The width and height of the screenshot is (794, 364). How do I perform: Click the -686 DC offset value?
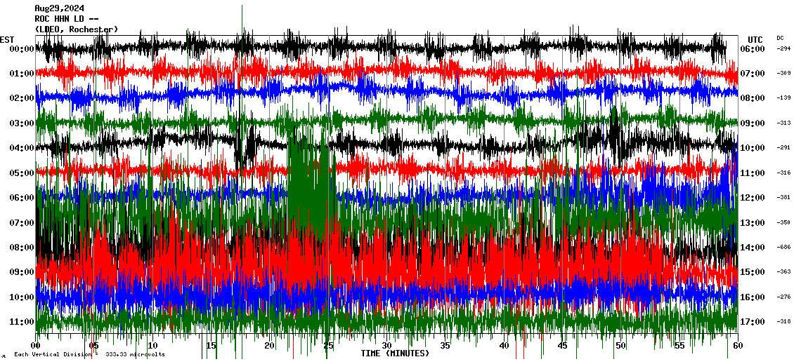[783, 248]
